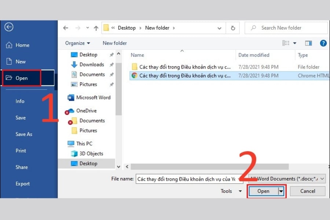Select Print from the Word sidebar

(x=21, y=151)
